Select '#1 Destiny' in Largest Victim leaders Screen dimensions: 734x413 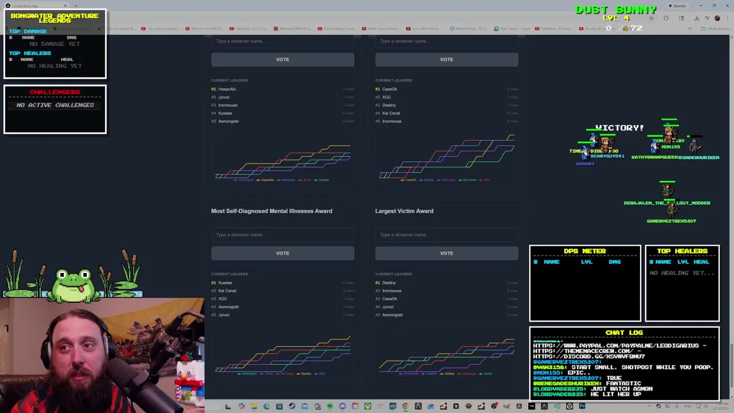pos(447,283)
